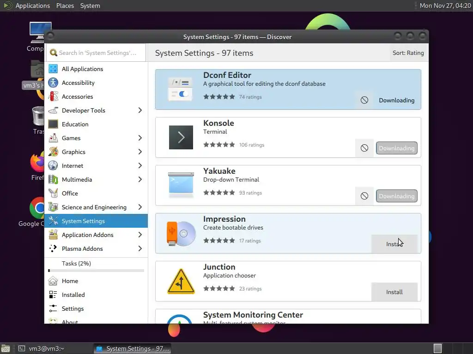Click the Science and Engineering icon
The image size is (473, 354).
pos(53,207)
